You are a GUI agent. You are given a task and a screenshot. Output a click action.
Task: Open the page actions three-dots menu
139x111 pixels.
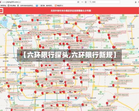(82, 2)
